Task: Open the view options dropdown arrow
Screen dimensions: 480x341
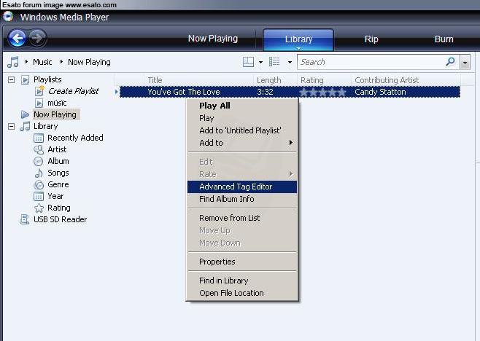Action: 290,63
